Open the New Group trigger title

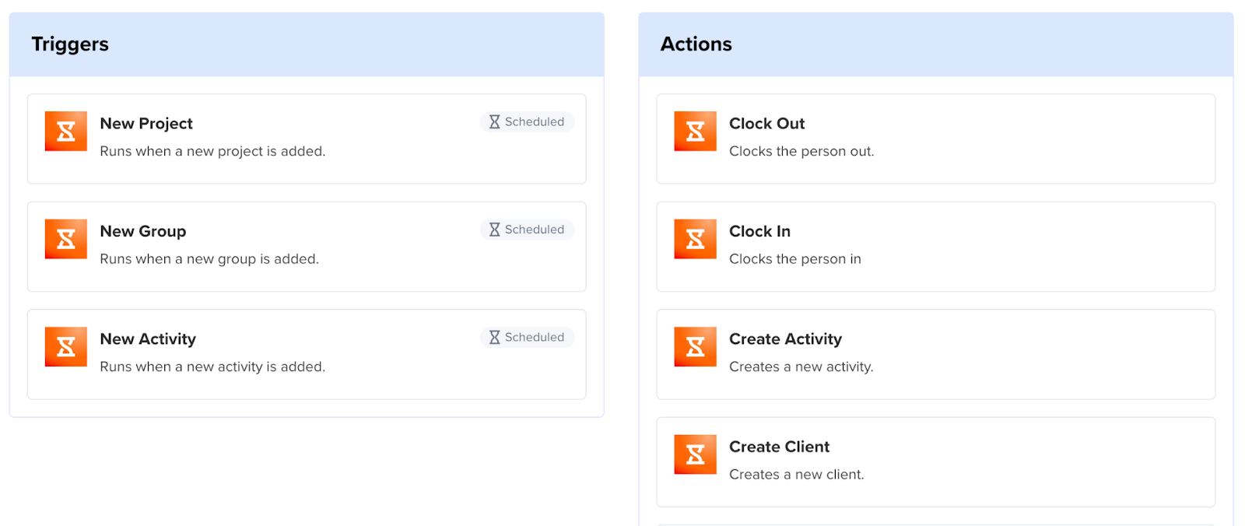143,231
